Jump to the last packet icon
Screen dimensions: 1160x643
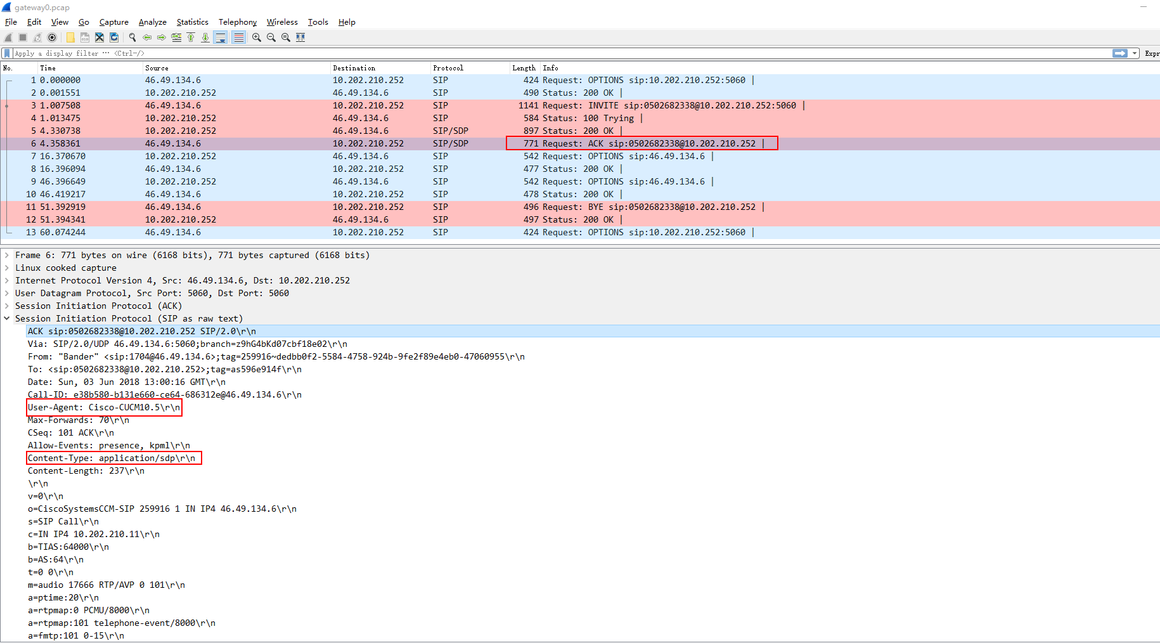pyautogui.click(x=205, y=37)
